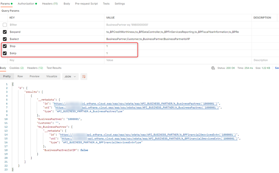
Task: Open the Test Results tab
Action: (x=54, y=68)
